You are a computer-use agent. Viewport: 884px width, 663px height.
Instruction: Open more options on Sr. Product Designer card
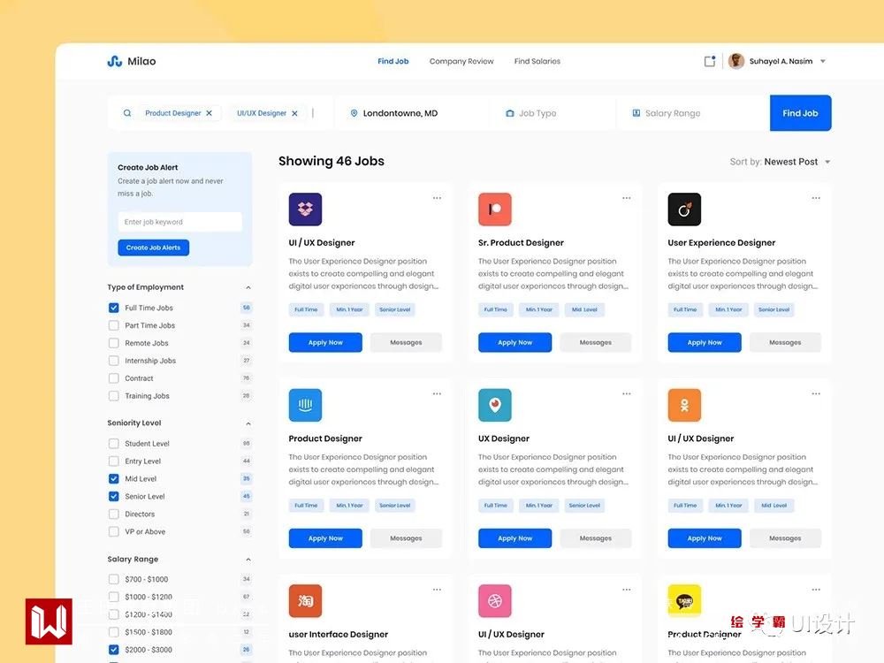pos(627,198)
